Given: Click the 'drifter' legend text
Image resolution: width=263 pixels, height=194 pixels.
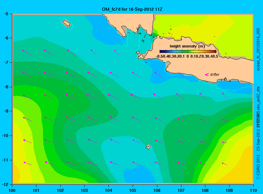Looking at the screenshot, I should point(215,75).
